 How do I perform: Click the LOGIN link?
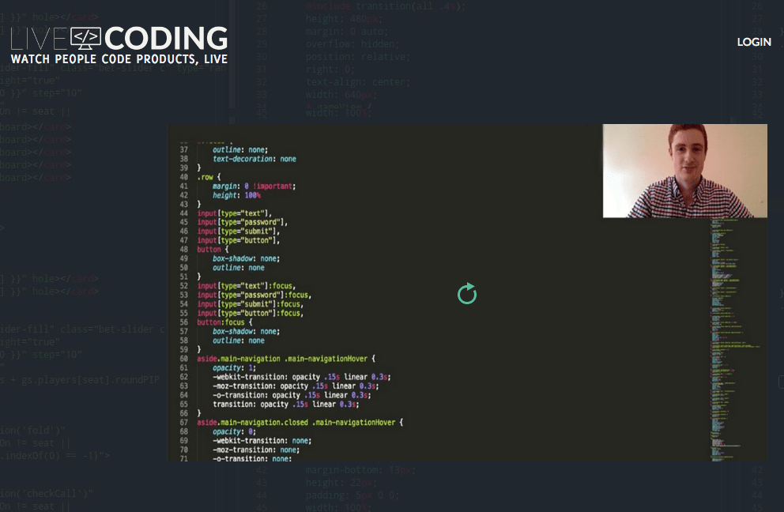(x=753, y=43)
